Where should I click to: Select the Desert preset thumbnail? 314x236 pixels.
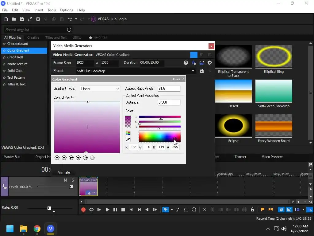[x=233, y=91]
